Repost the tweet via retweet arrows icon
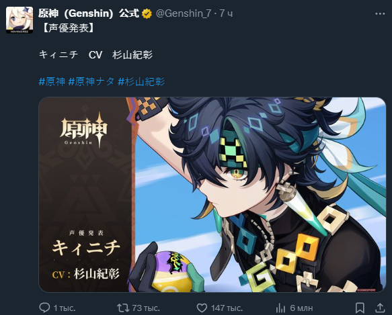 click(123, 308)
